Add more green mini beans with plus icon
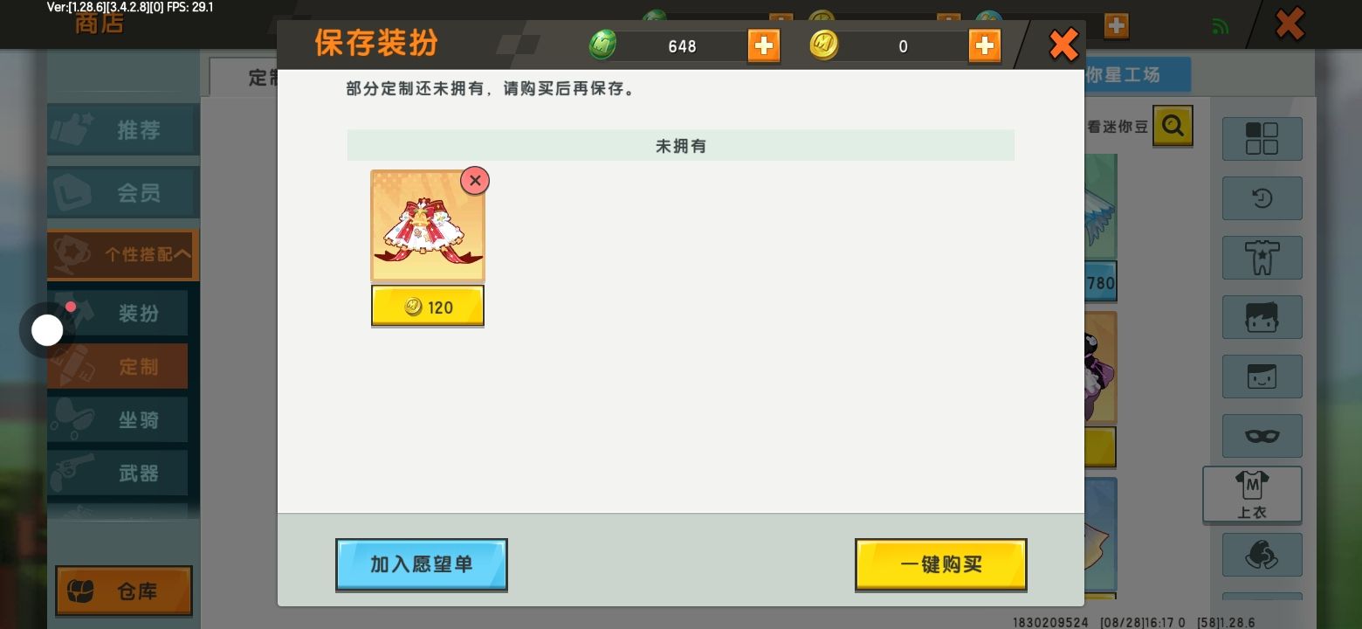Screen dimensions: 1362x629 (x=764, y=45)
